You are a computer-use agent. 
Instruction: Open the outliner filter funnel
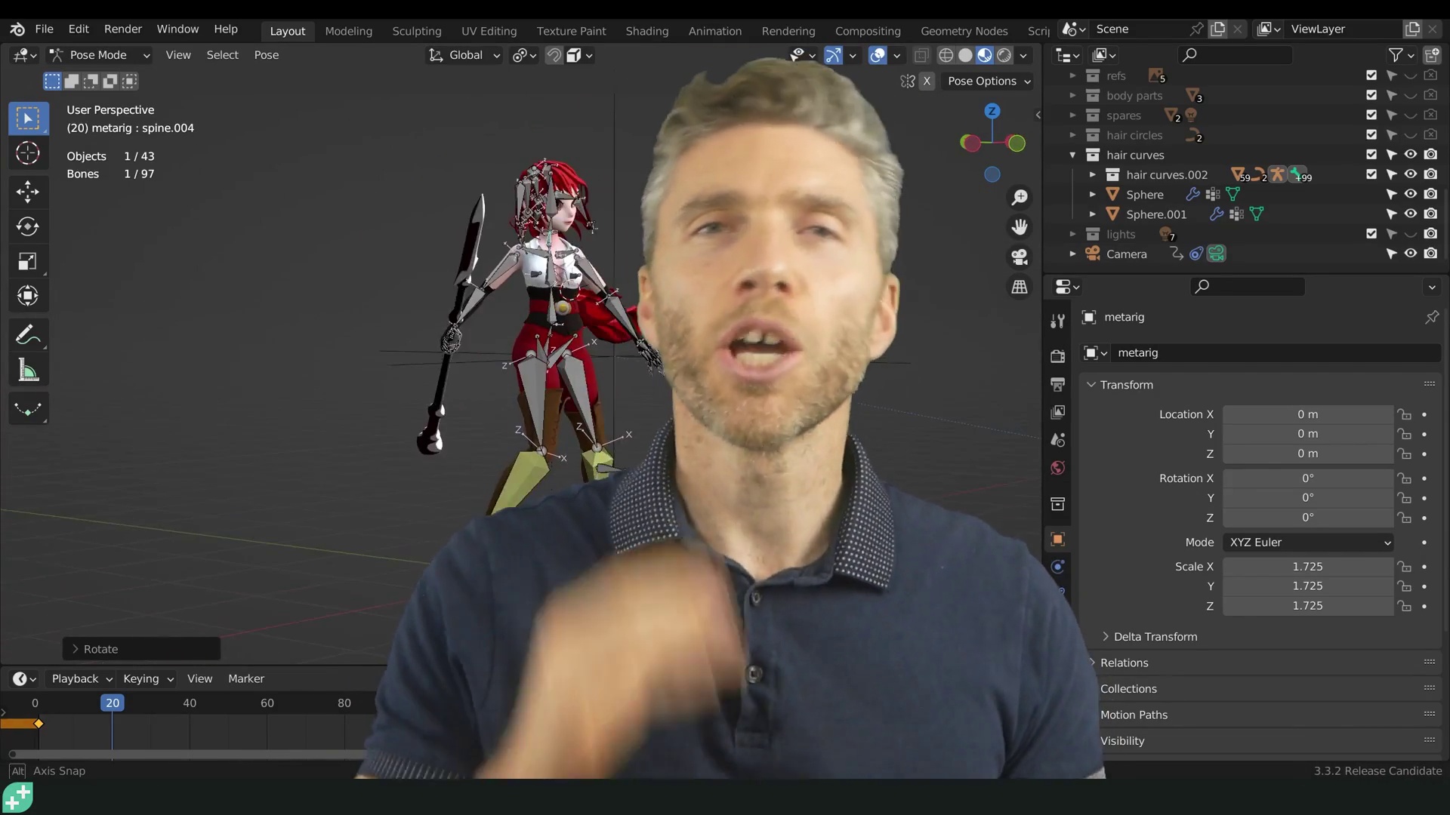click(x=1396, y=55)
